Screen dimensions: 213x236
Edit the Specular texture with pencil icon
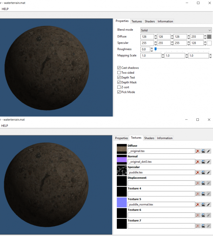209,172
